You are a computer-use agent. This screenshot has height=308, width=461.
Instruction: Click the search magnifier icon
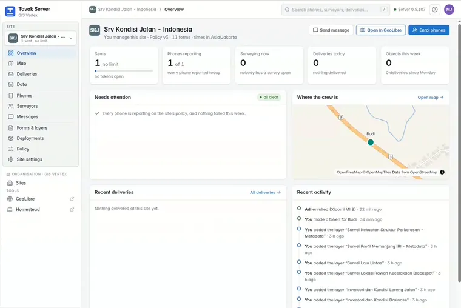288,10
